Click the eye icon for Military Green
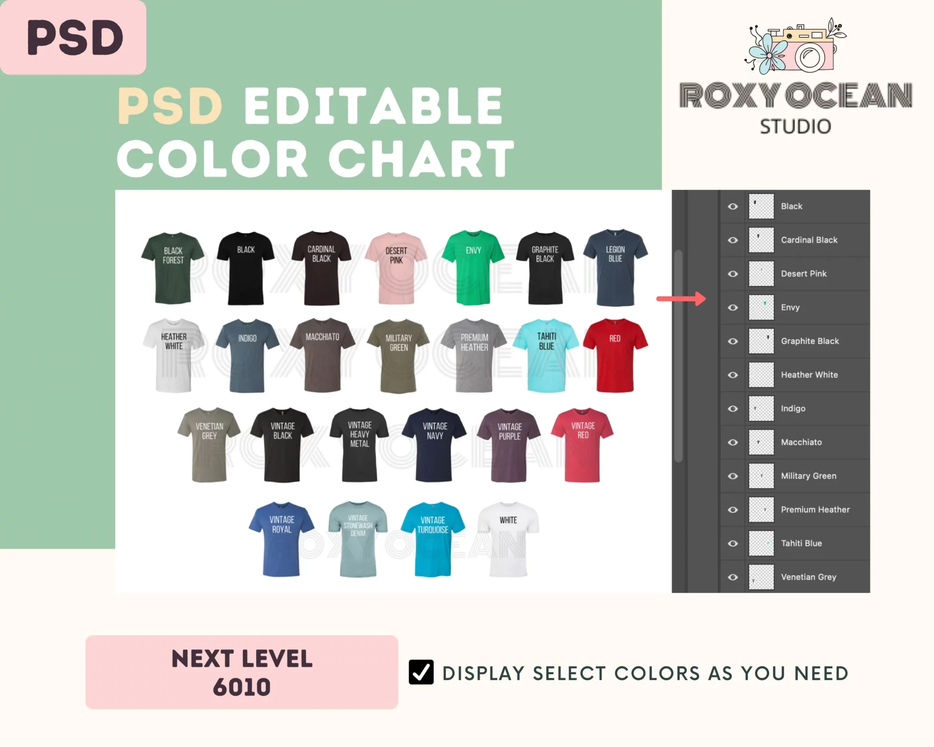 733,476
